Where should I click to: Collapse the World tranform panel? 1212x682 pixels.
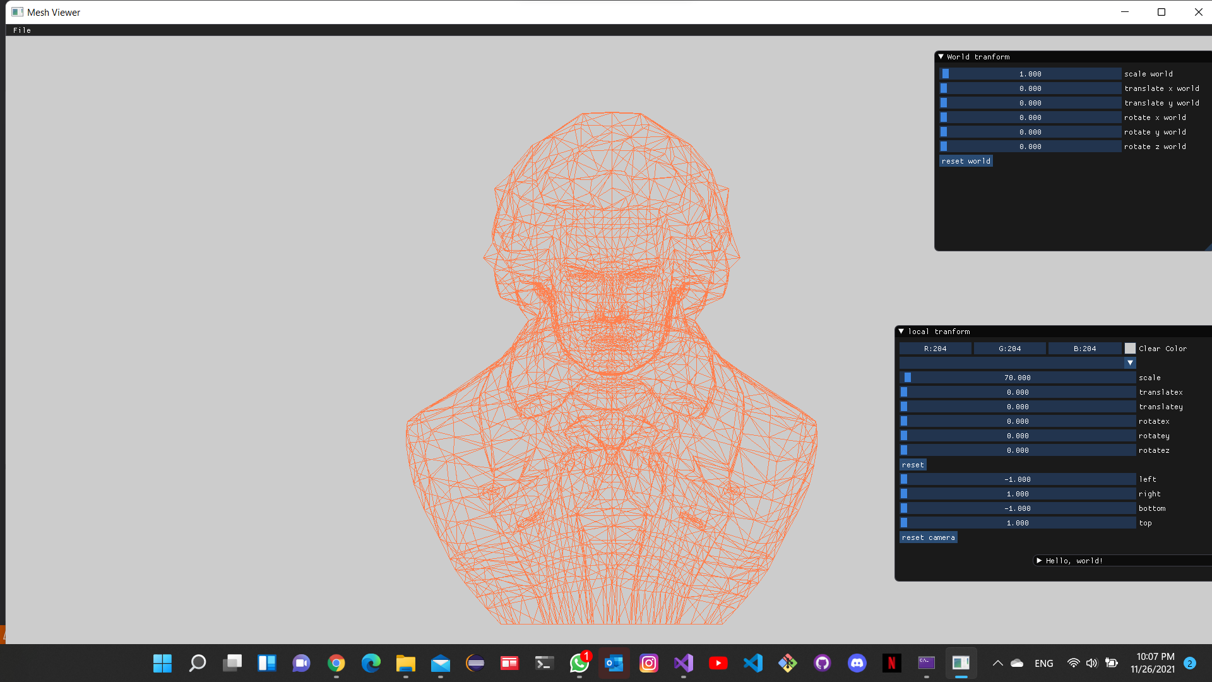(941, 56)
